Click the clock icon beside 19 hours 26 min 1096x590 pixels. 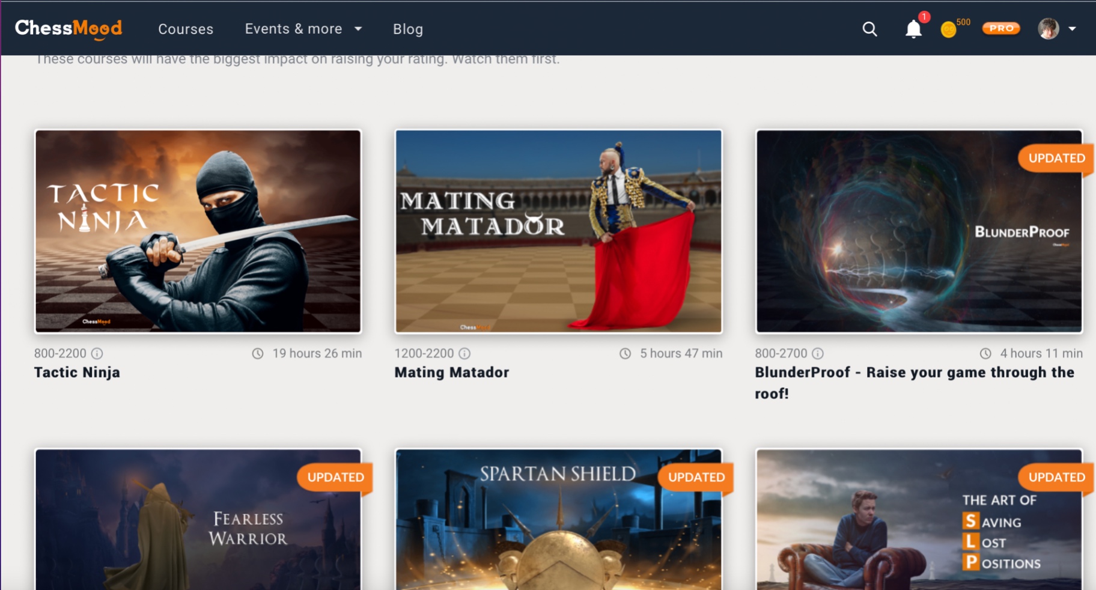click(258, 353)
